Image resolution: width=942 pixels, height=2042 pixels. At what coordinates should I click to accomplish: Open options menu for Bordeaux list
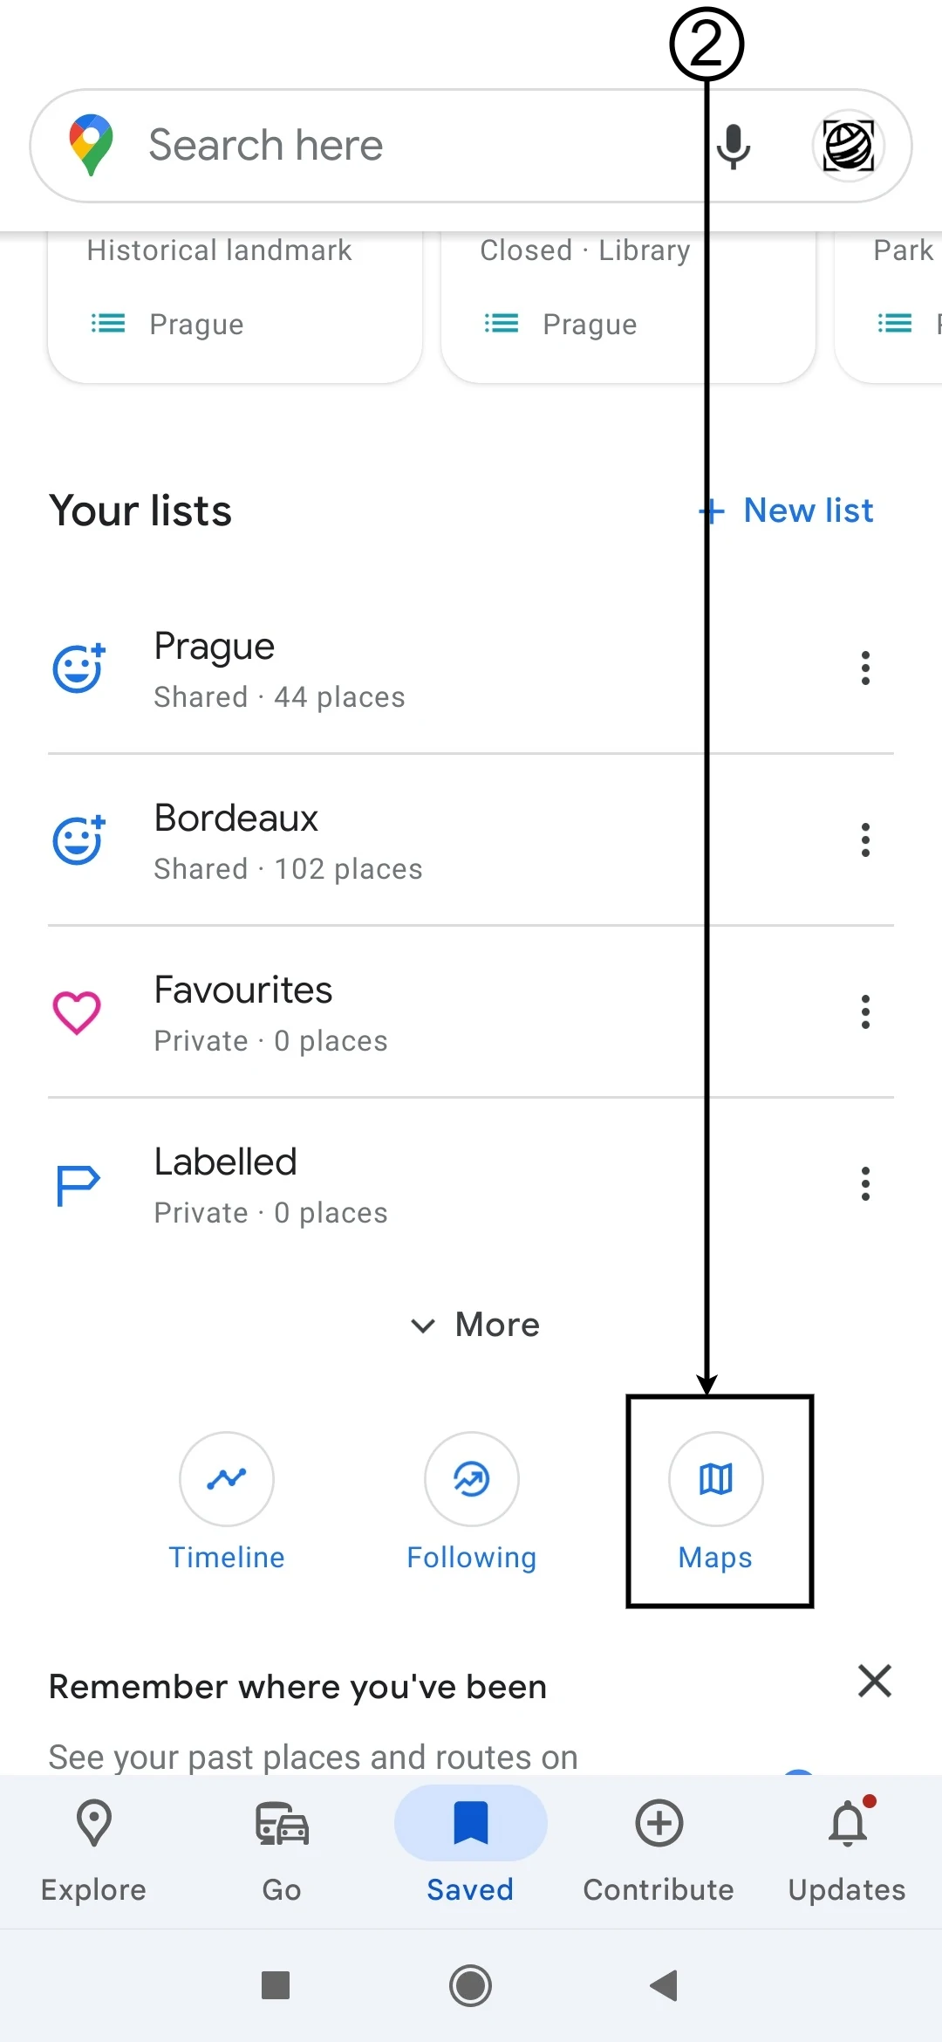click(865, 840)
